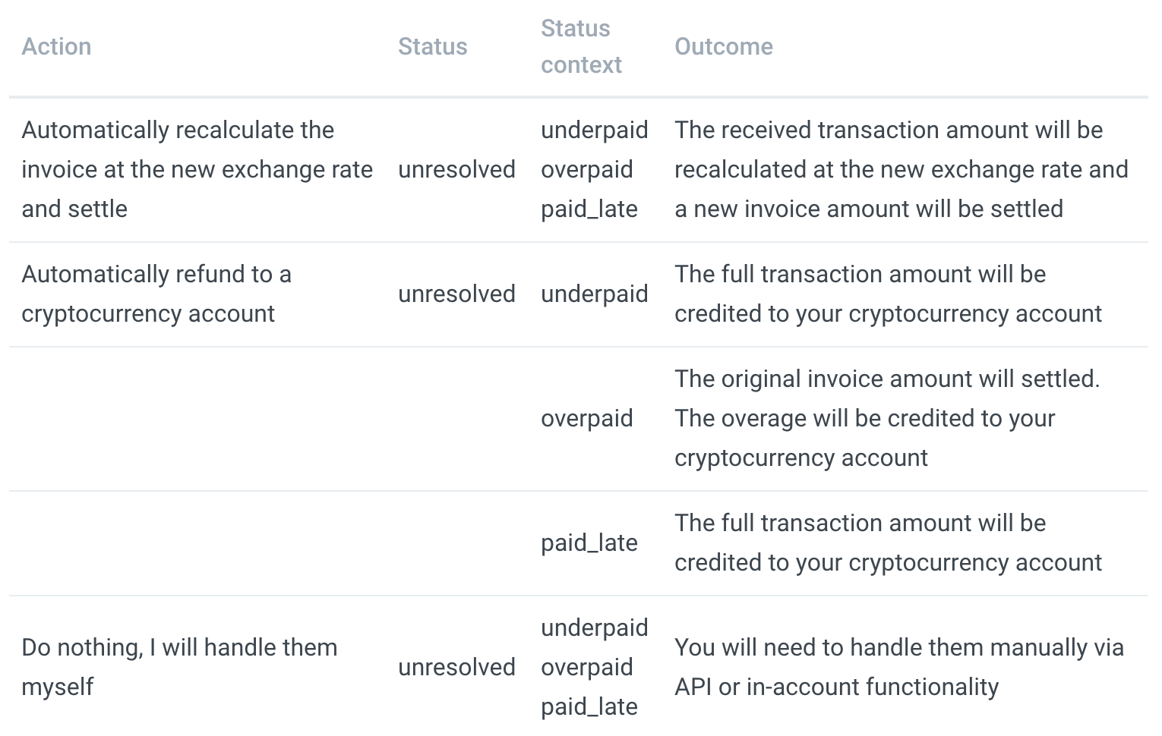
Task: Click the Outcome column header
Action: point(723,46)
